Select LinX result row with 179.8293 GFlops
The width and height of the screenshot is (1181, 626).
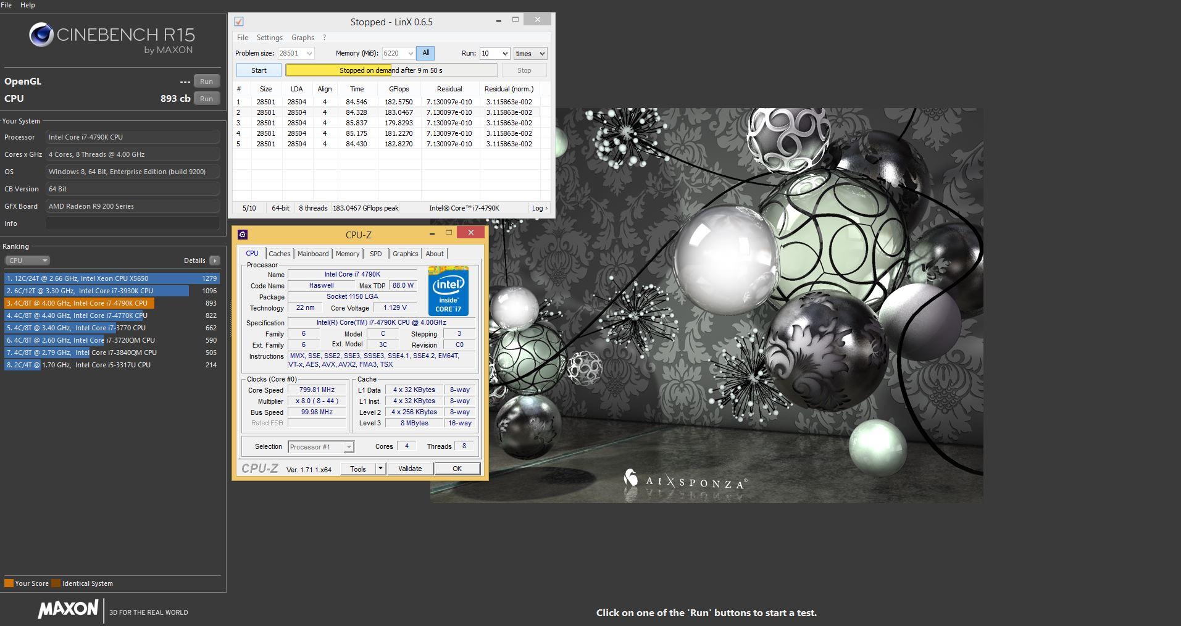click(386, 123)
